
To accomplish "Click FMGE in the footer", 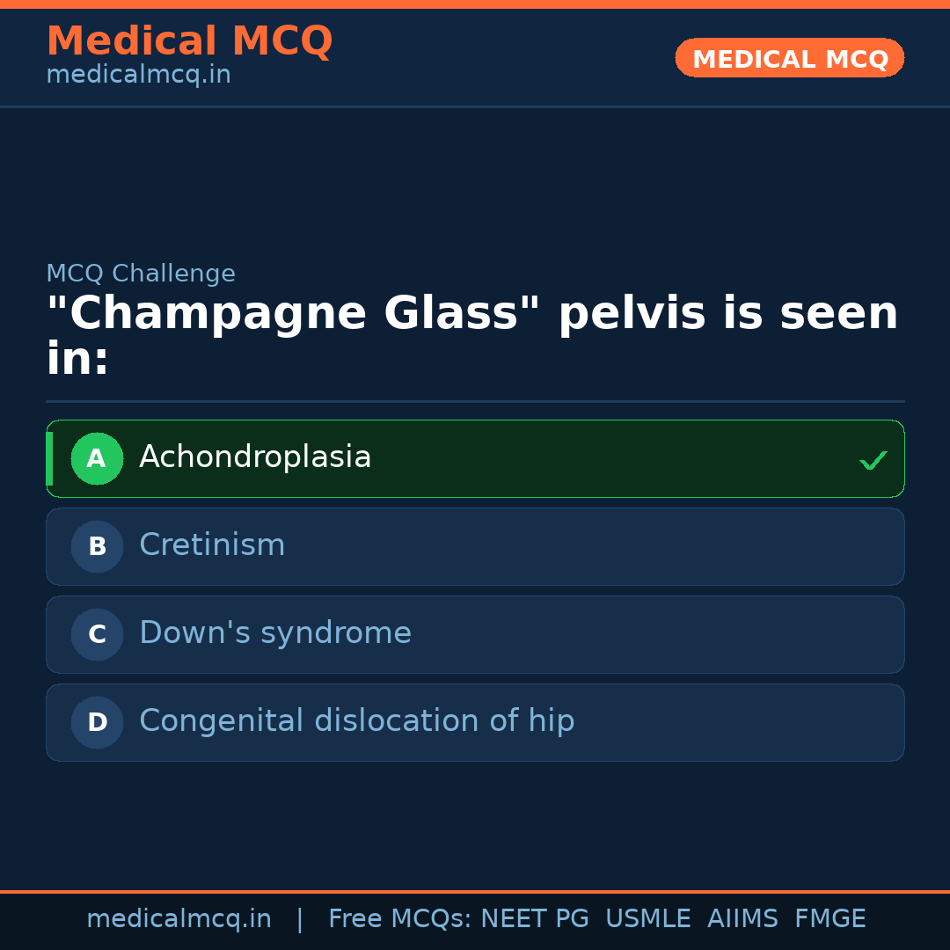I will click(x=829, y=919).
